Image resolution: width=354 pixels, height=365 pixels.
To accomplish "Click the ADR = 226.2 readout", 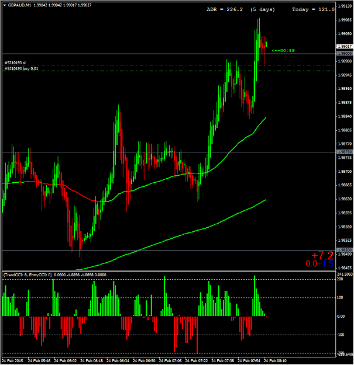I will click(x=225, y=9).
